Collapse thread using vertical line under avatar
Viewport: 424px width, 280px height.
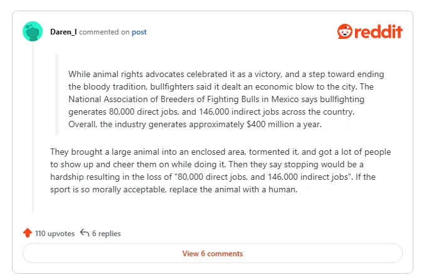point(33,127)
